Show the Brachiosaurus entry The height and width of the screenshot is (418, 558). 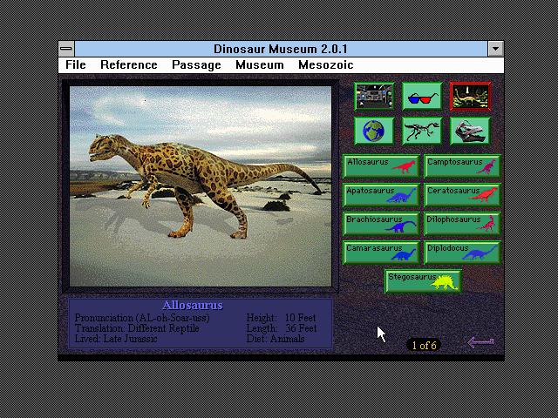pyautogui.click(x=381, y=224)
